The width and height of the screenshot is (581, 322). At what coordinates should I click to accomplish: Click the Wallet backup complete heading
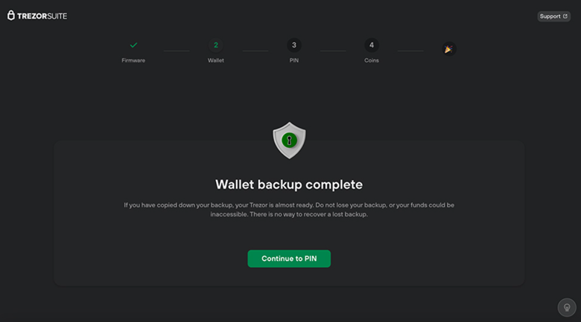tap(289, 184)
